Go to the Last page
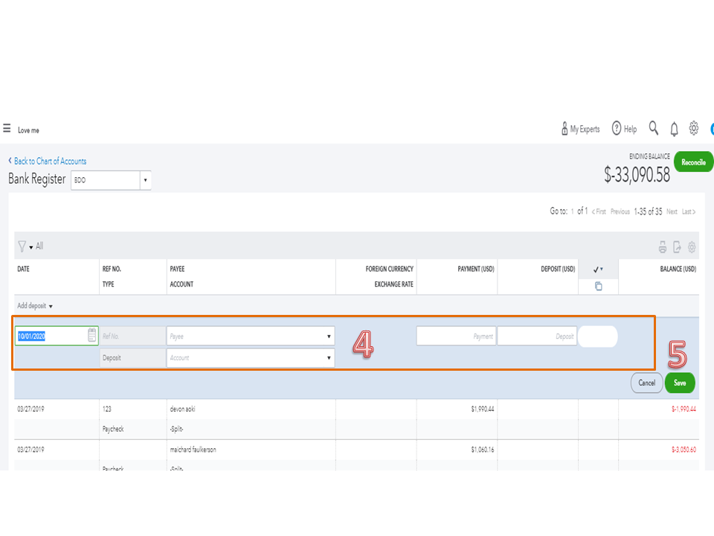This screenshot has height=536, width=714. click(689, 211)
